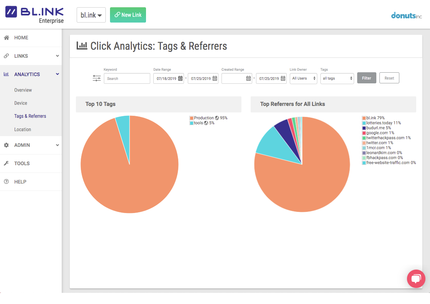Screen dimensions: 430x304
Task: Open the live chat bubble icon
Action: click(416, 279)
